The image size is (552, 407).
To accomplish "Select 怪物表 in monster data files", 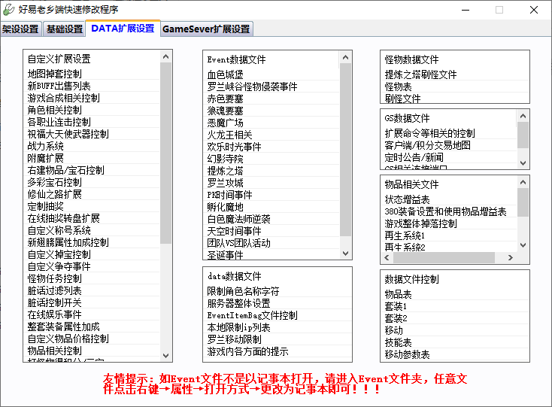I will click(x=399, y=87).
